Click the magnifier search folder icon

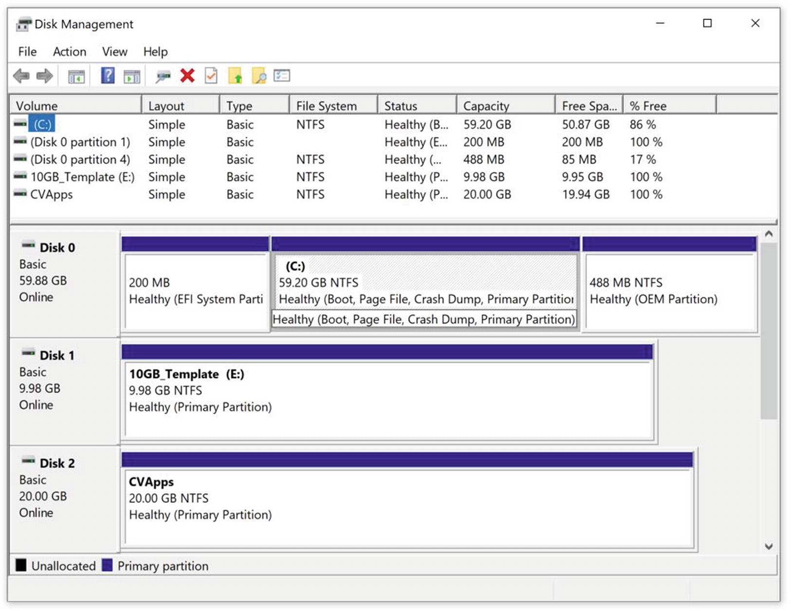(x=259, y=76)
